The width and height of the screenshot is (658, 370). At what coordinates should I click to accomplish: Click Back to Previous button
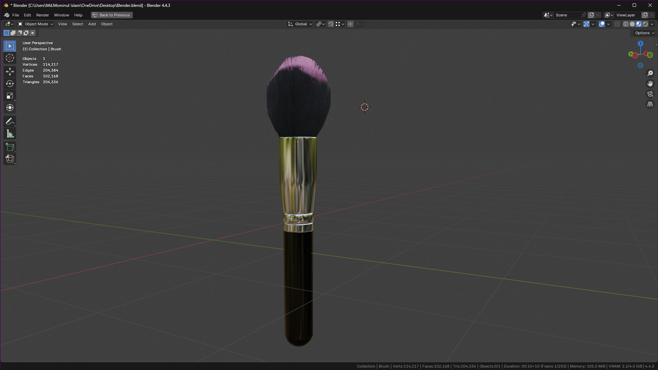pyautogui.click(x=112, y=15)
